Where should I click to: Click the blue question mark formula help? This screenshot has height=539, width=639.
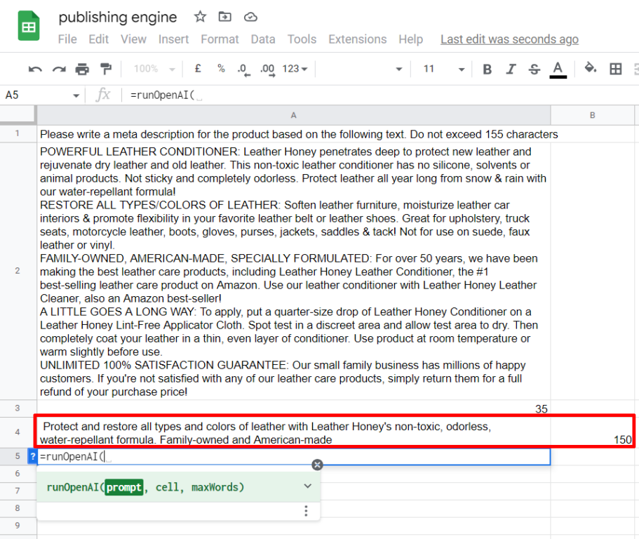tap(32, 455)
